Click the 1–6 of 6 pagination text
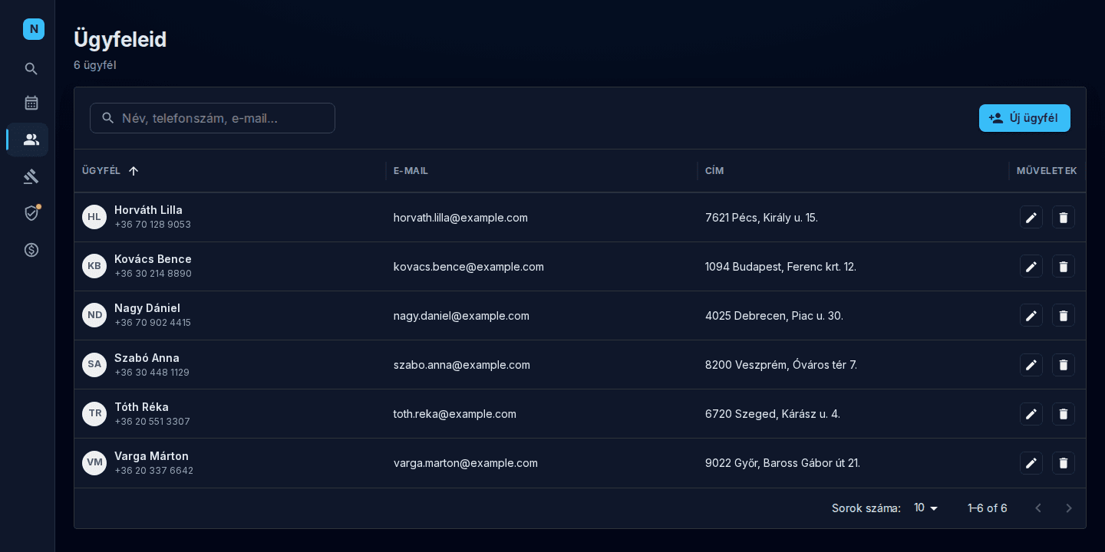 tap(988, 508)
